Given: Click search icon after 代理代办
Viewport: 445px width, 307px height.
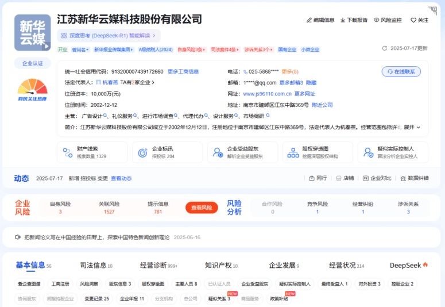Looking at the screenshot, I should pos(206,116).
